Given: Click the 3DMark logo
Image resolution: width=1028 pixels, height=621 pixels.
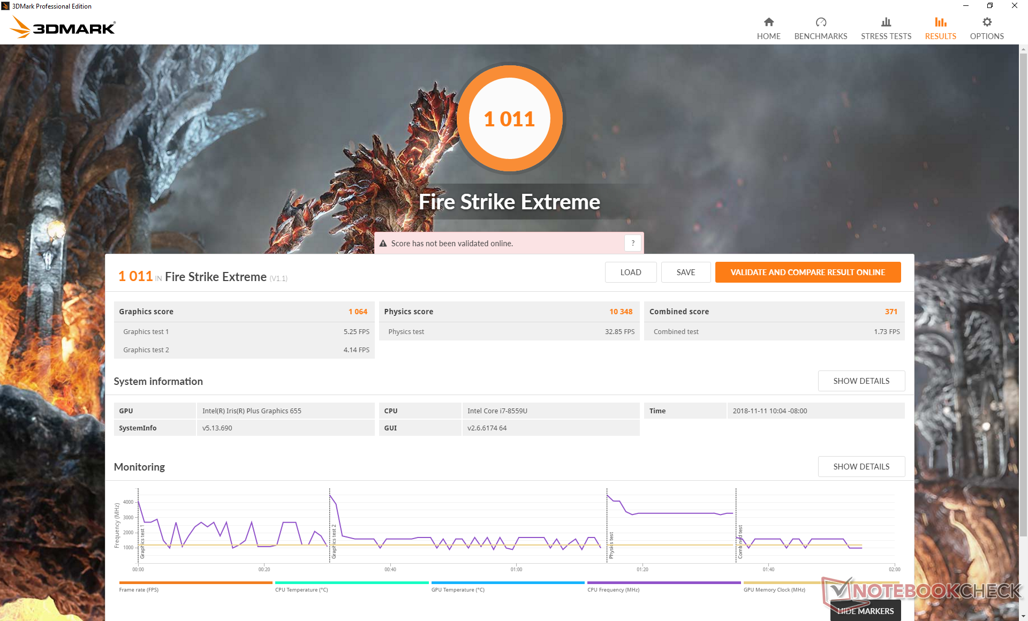Looking at the screenshot, I should click(63, 27).
